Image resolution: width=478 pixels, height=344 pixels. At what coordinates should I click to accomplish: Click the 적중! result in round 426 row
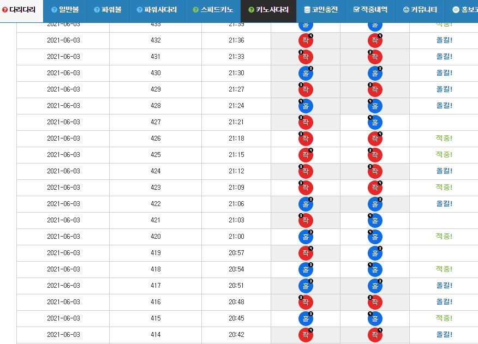pyautogui.click(x=444, y=138)
